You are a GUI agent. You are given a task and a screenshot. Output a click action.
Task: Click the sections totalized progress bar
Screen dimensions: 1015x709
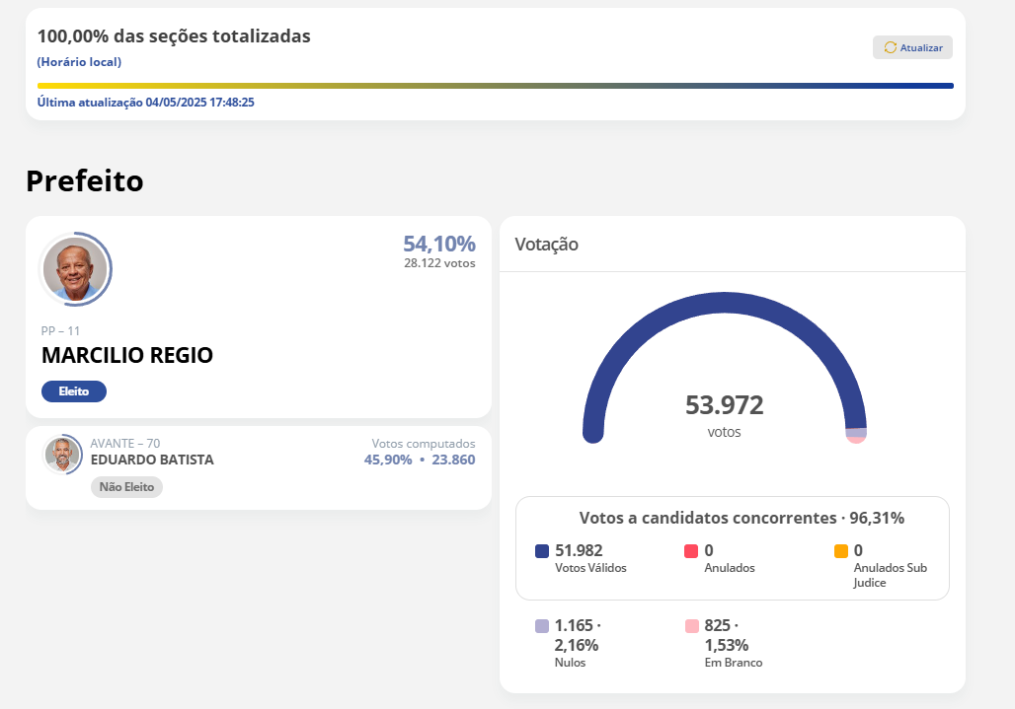495,86
